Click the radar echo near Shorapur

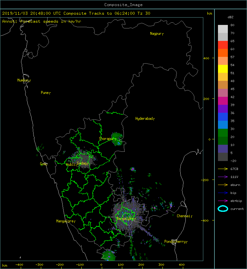click(x=117, y=139)
